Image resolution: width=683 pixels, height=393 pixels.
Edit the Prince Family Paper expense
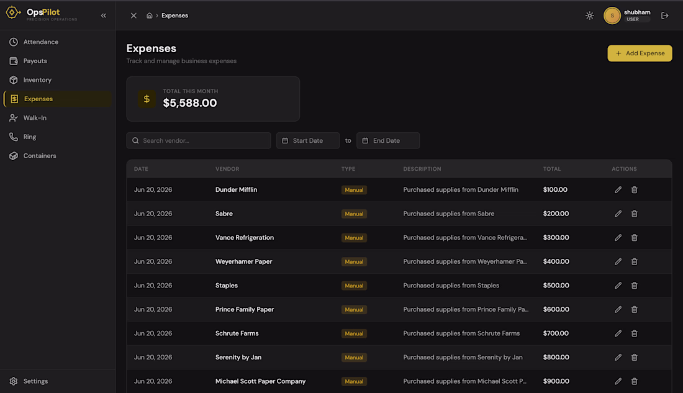[x=618, y=309]
